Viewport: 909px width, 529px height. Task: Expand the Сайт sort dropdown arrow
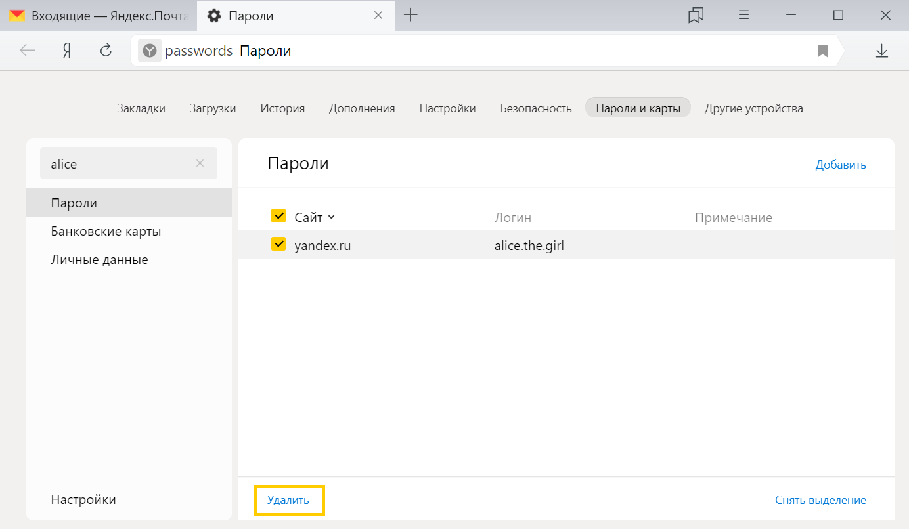tap(331, 217)
